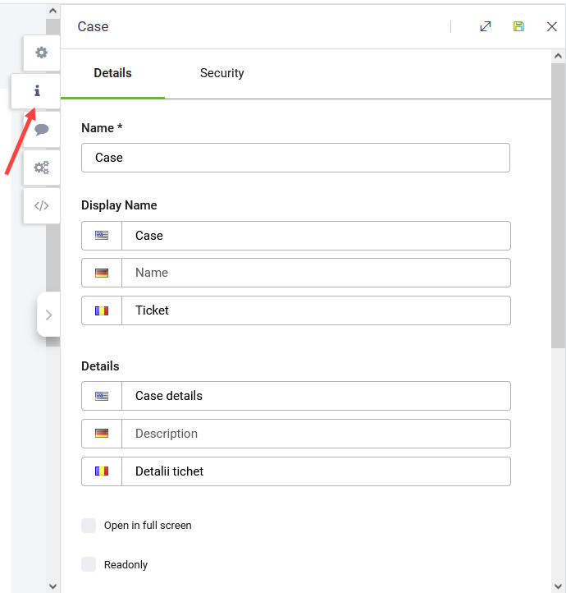Switch to the Security tab

point(221,73)
